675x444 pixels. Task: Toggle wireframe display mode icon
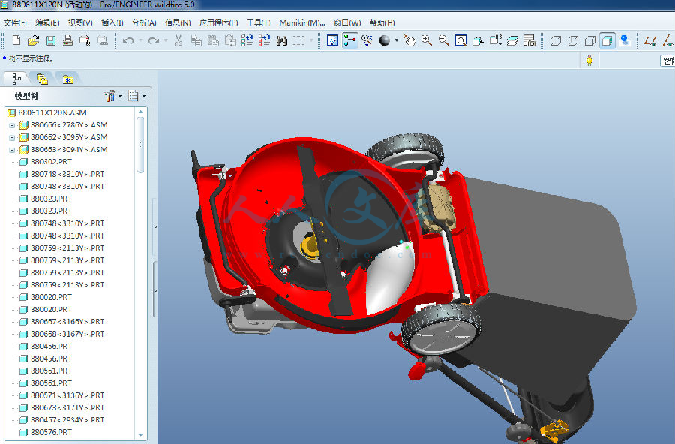coord(556,40)
